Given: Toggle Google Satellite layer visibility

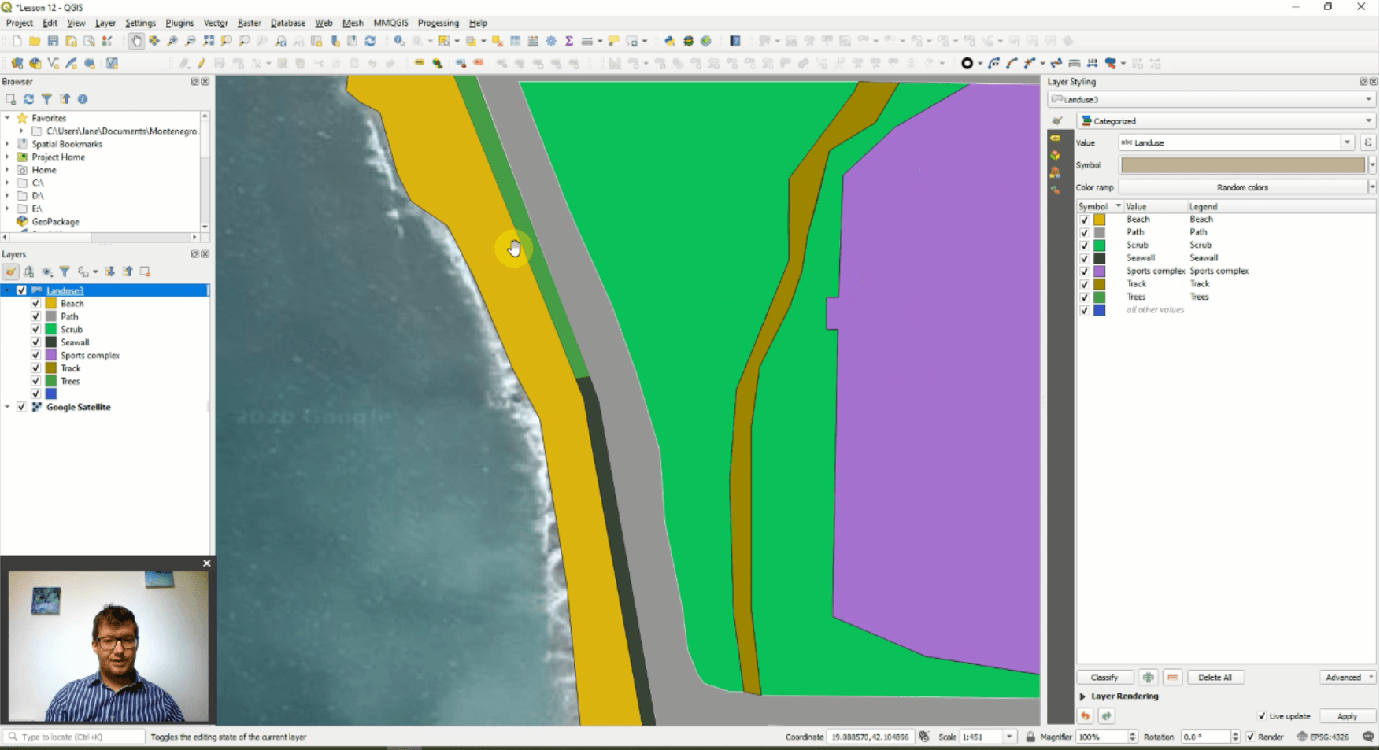Looking at the screenshot, I should point(21,407).
